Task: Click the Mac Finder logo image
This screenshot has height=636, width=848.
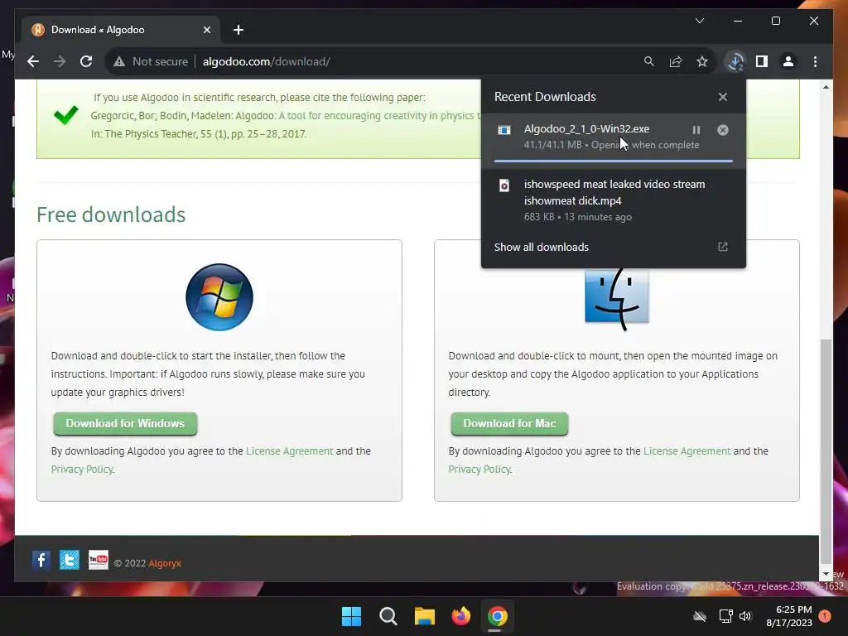Action: pyautogui.click(x=616, y=298)
